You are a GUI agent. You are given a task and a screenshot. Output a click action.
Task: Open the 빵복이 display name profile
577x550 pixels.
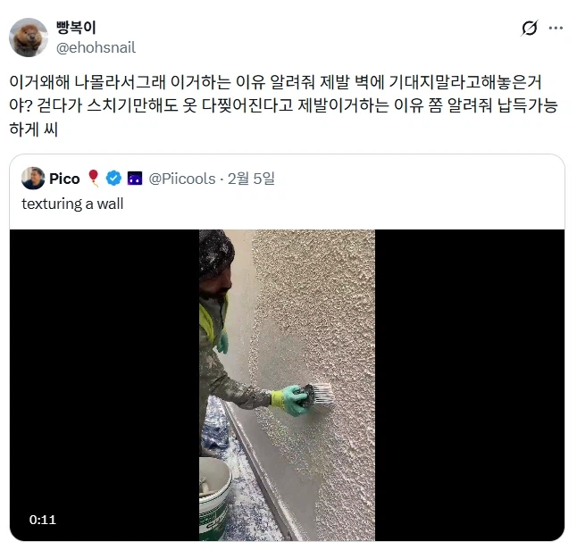[76, 28]
